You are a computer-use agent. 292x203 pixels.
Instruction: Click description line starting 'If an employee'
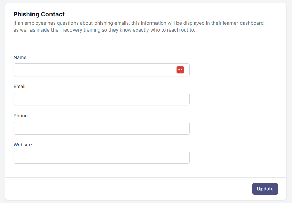[138, 23]
